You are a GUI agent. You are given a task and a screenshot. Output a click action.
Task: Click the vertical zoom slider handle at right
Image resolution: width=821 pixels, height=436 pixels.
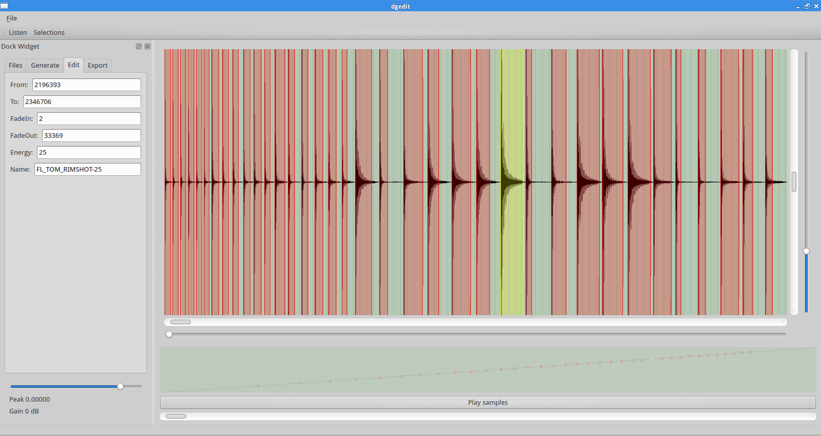806,251
